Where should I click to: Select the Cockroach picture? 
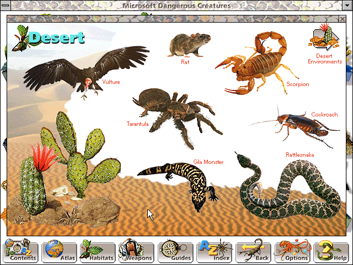297,126
